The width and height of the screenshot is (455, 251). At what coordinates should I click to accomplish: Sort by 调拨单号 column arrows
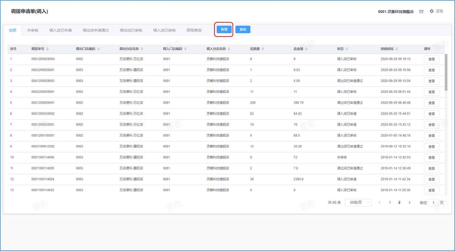pyautogui.click(x=48, y=49)
